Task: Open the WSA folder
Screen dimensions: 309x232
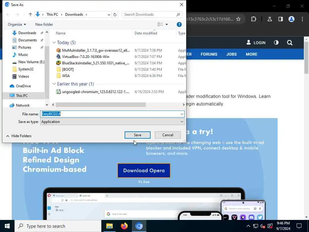Action: tap(63, 76)
